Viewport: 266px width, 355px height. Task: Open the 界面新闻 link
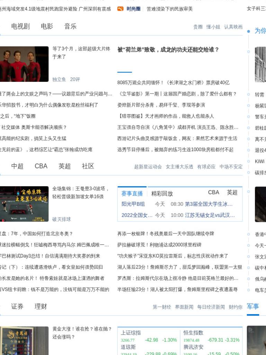(x=184, y=307)
